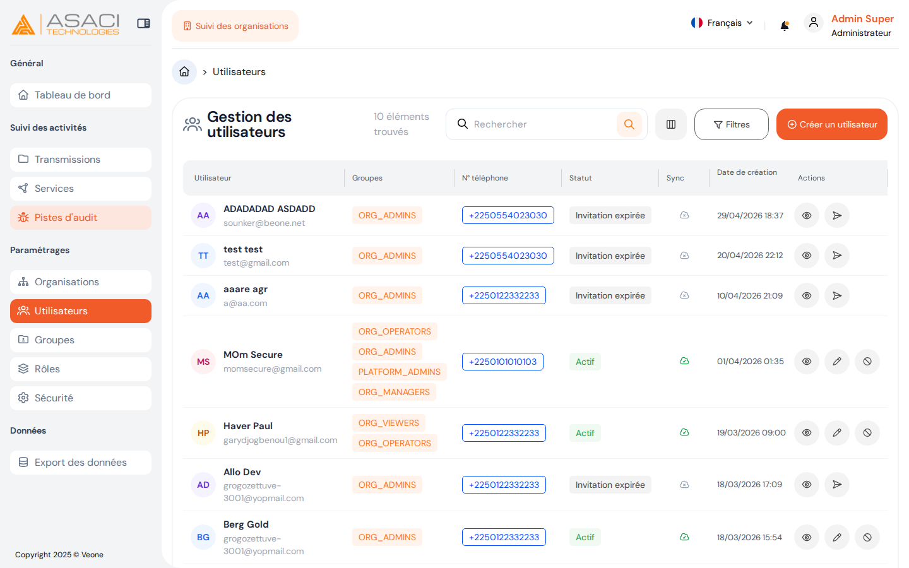This screenshot has height=568, width=909.
Task: Click Admin Super profile name
Action: click(862, 19)
